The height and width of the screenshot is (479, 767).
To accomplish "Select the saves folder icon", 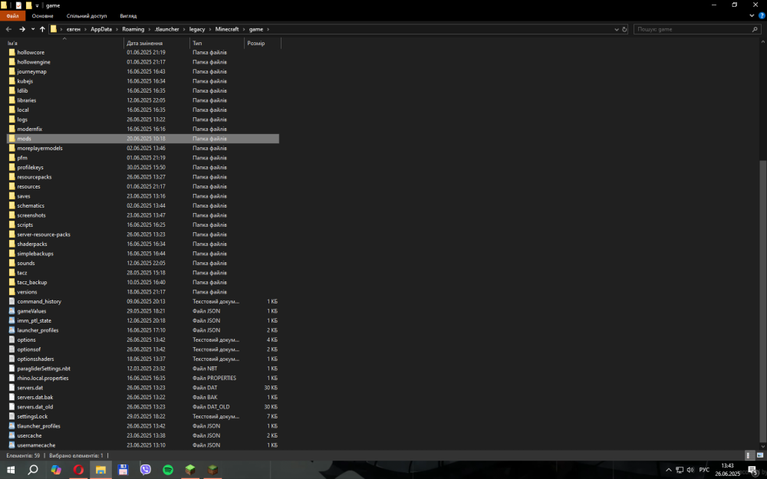I will (x=12, y=196).
